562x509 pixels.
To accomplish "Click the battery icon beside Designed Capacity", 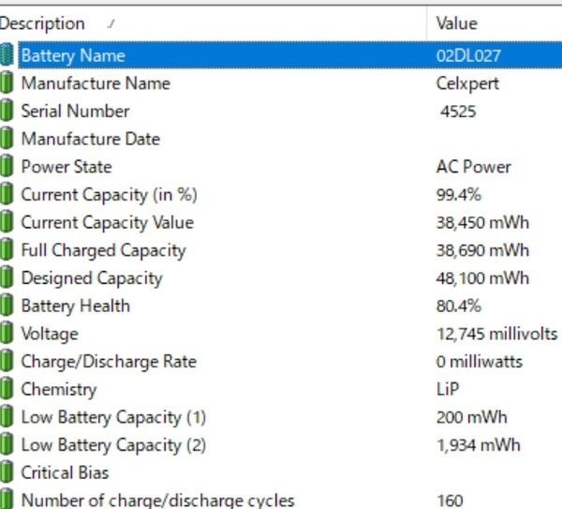I will click(x=7, y=277).
